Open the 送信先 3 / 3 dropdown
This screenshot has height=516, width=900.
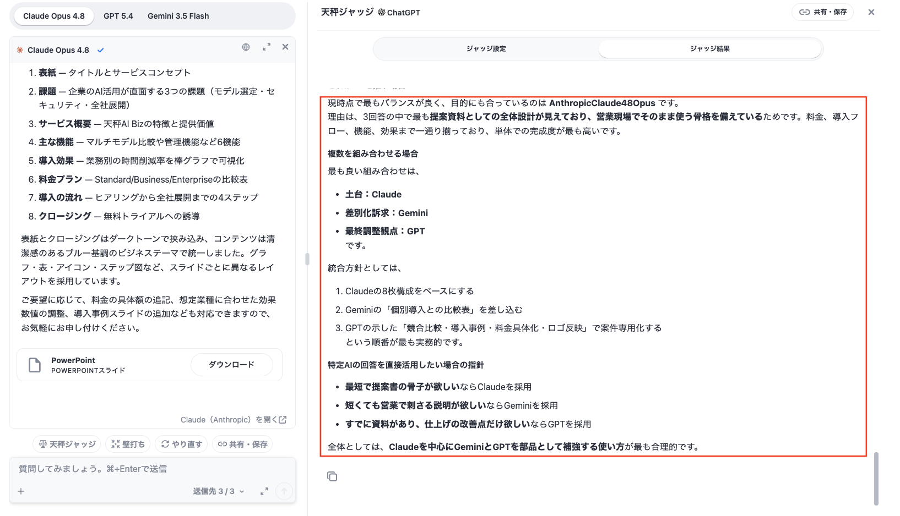click(219, 491)
